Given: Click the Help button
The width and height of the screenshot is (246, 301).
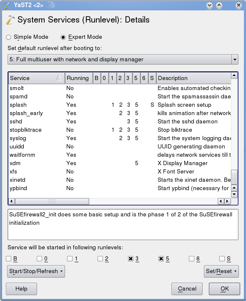Looking at the screenshot, I should pyautogui.click(x=21, y=289).
